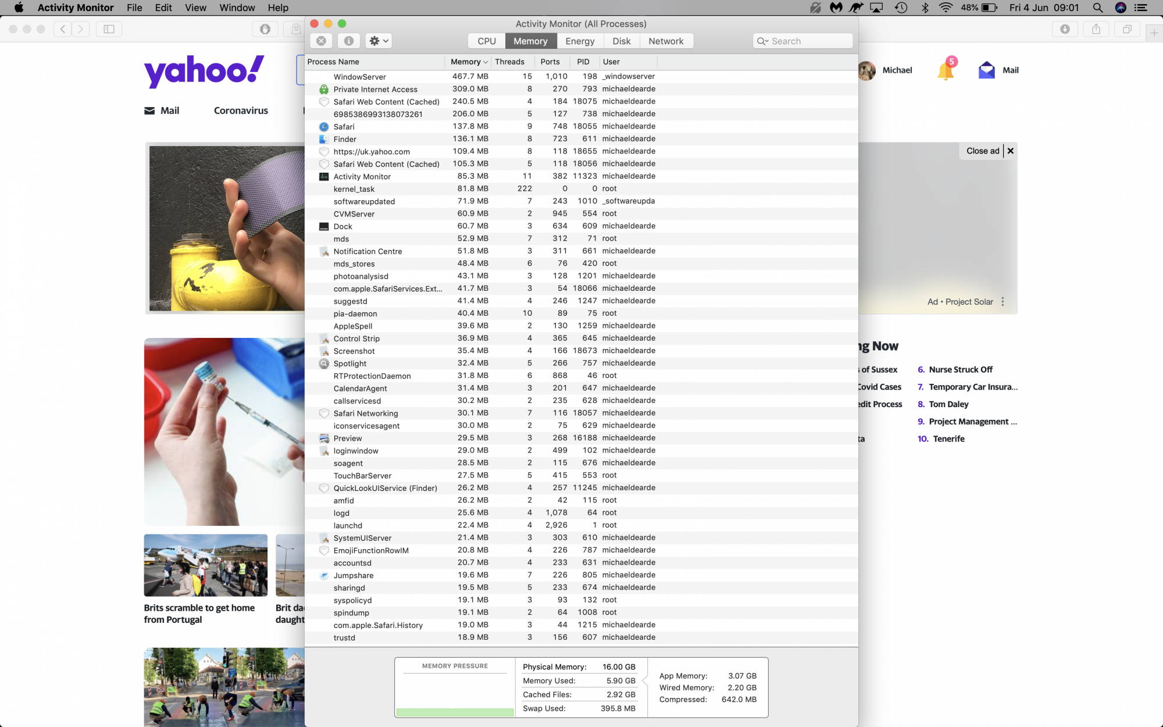Select the pia-daemon process row
The height and width of the screenshot is (727, 1163).
pyautogui.click(x=581, y=313)
